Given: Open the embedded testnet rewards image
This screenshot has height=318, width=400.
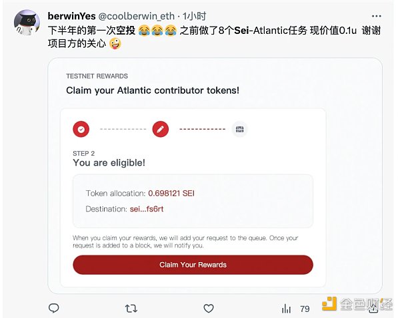Looking at the screenshot, I should (x=215, y=176).
